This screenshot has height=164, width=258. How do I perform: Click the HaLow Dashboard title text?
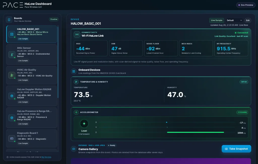(x=38, y=4)
